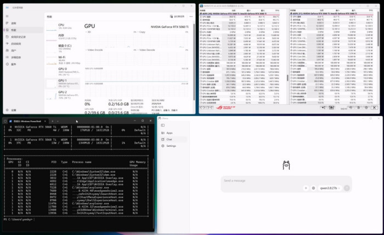Click Run new task in Task Manager
384x235 pixels.
pos(177,16)
